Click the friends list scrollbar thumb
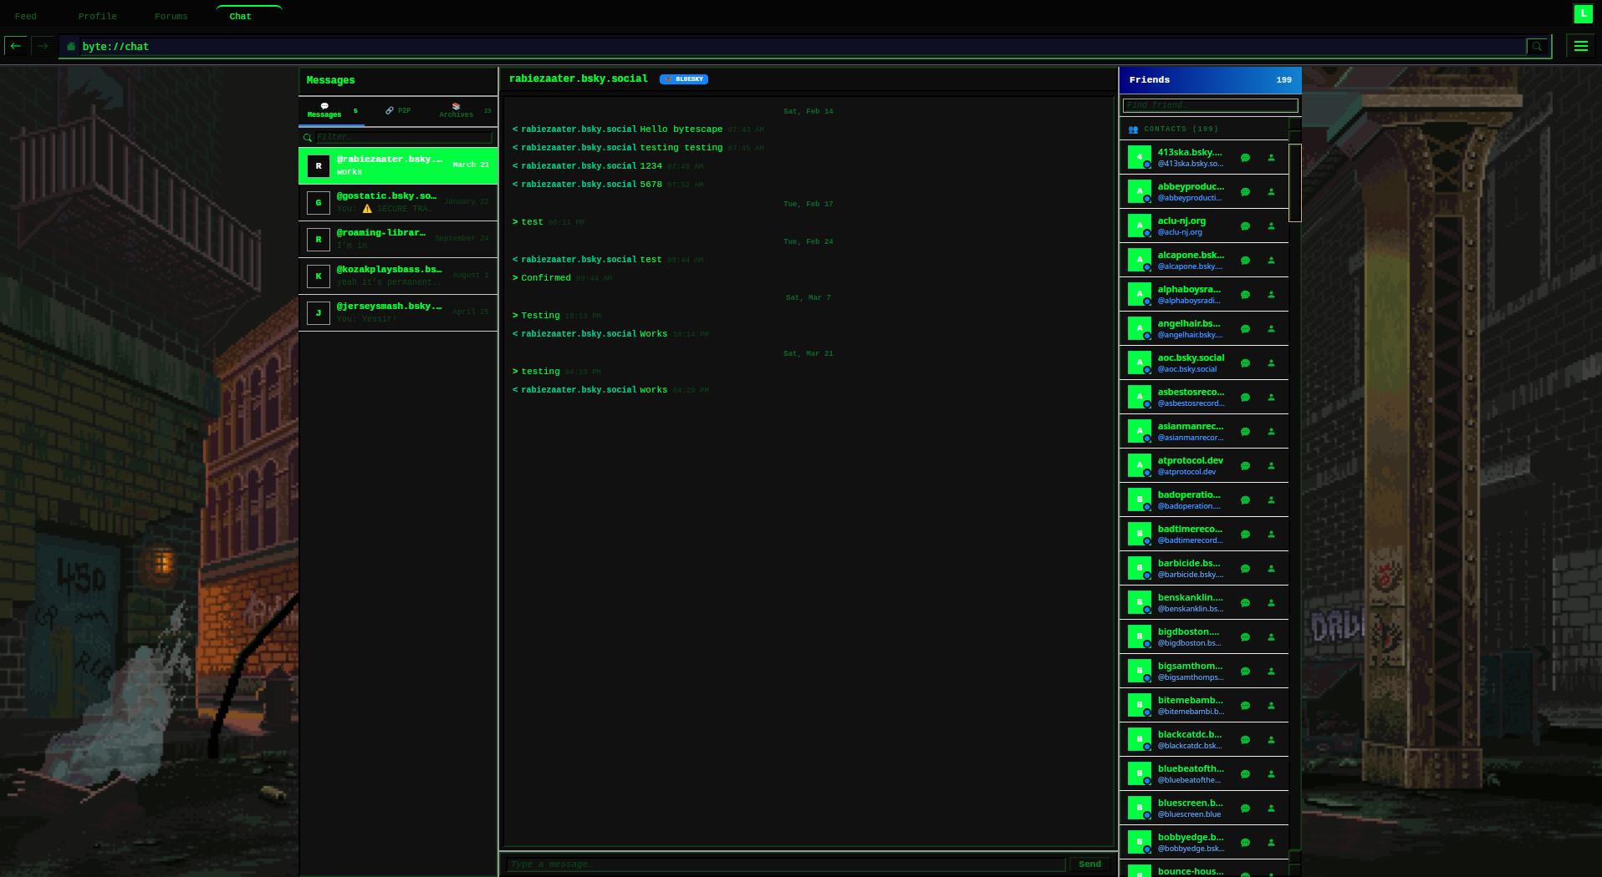This screenshot has width=1602, height=877. click(1294, 182)
